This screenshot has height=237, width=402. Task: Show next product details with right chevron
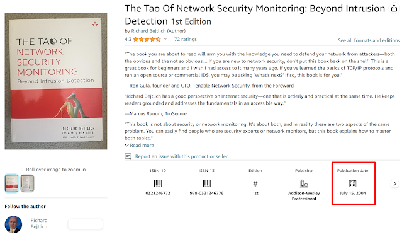click(395, 183)
